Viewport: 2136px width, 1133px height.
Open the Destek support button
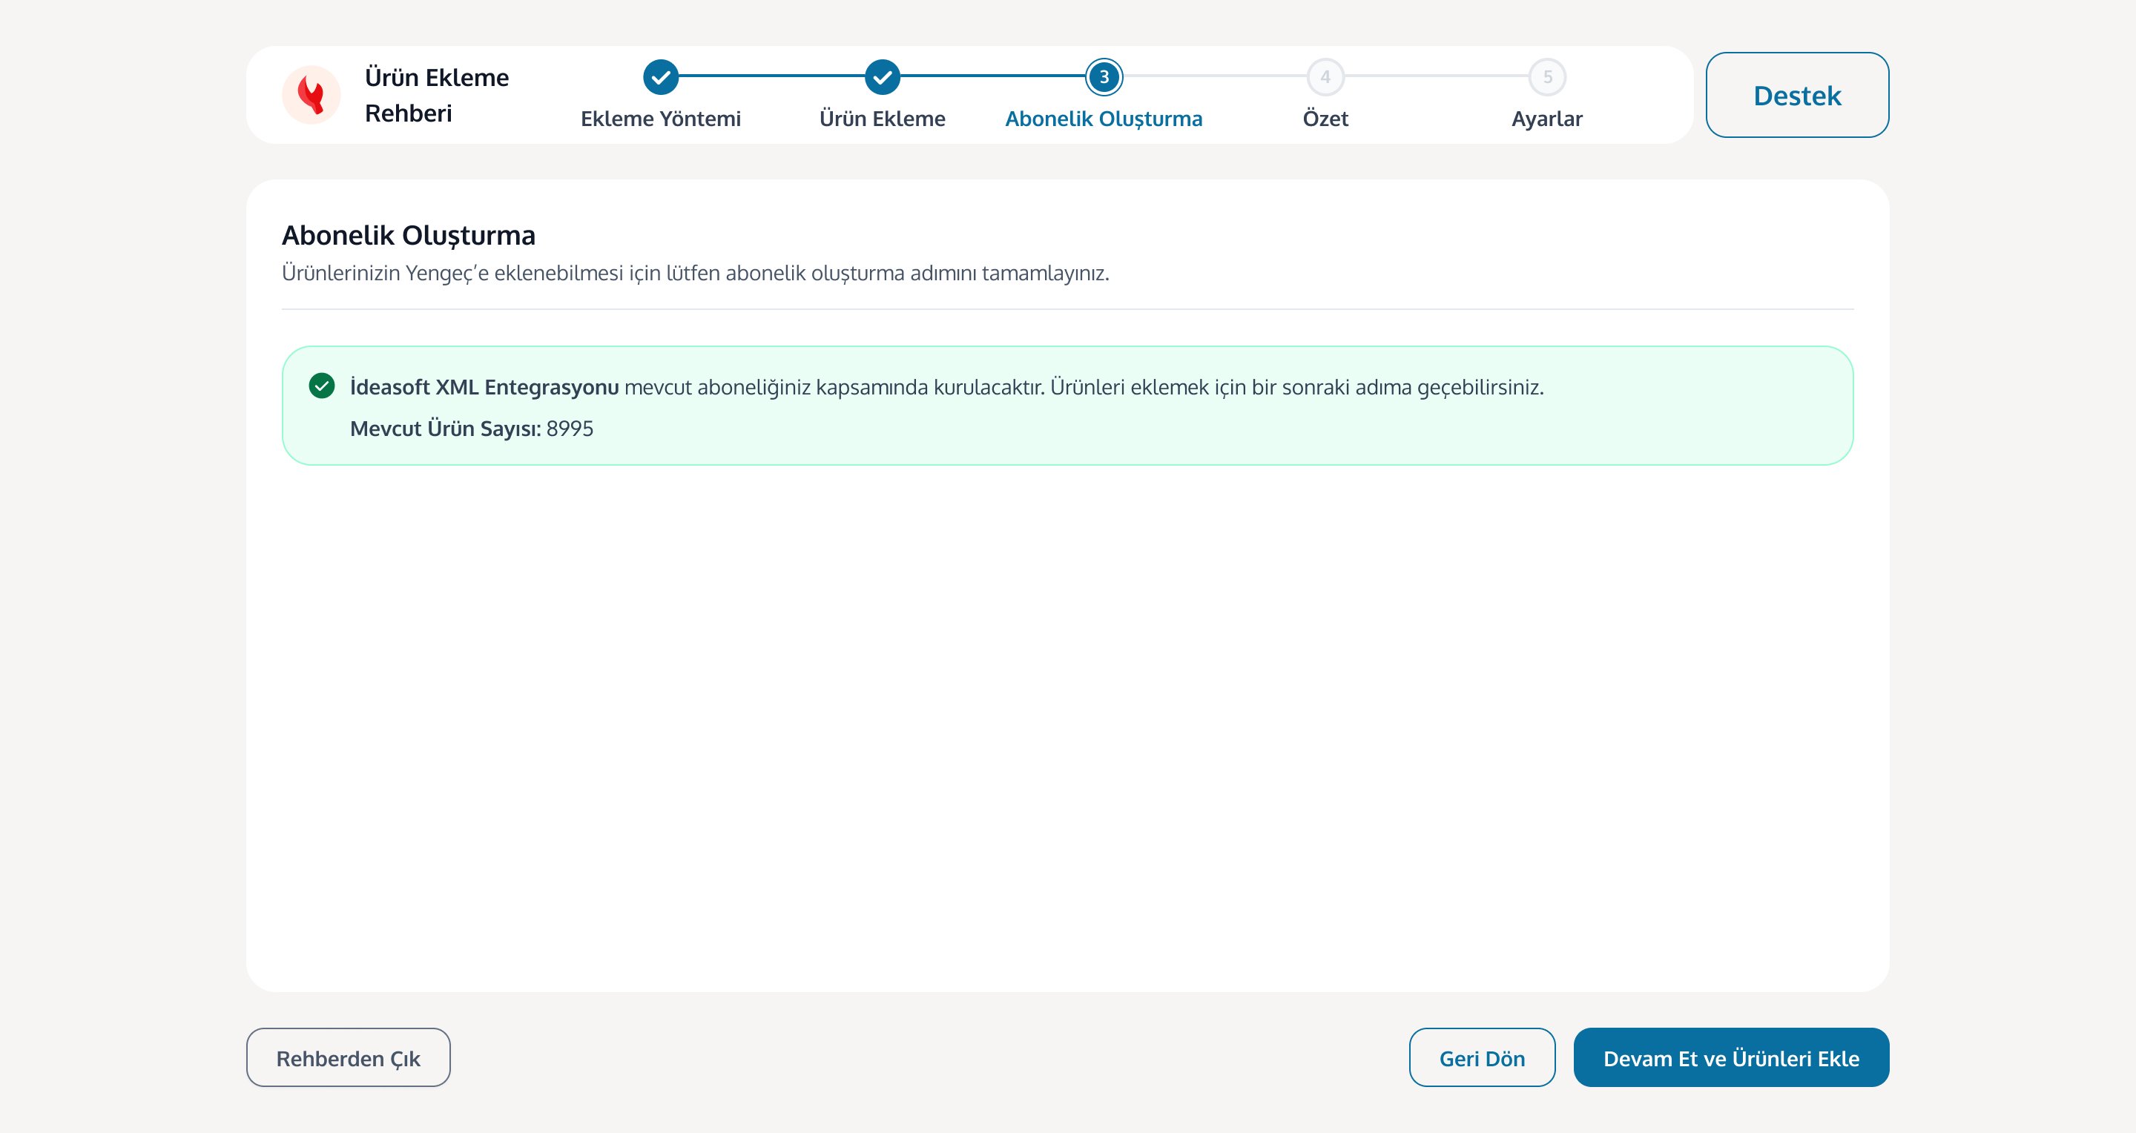[1797, 96]
